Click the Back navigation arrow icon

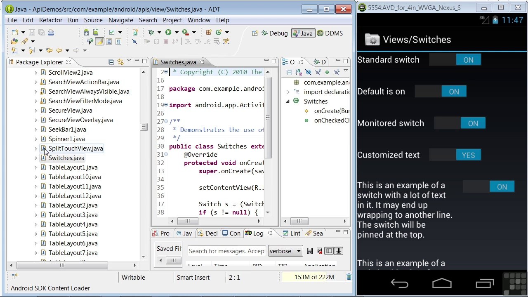pyautogui.click(x=59, y=50)
